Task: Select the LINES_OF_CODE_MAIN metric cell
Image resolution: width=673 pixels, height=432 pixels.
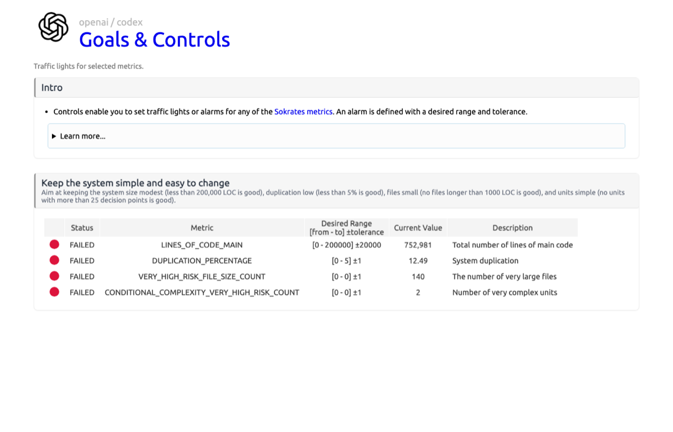Action: pos(202,244)
